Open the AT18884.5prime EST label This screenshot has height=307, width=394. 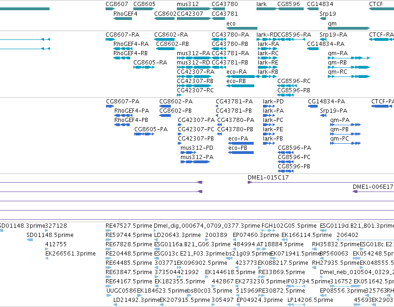click(280, 244)
